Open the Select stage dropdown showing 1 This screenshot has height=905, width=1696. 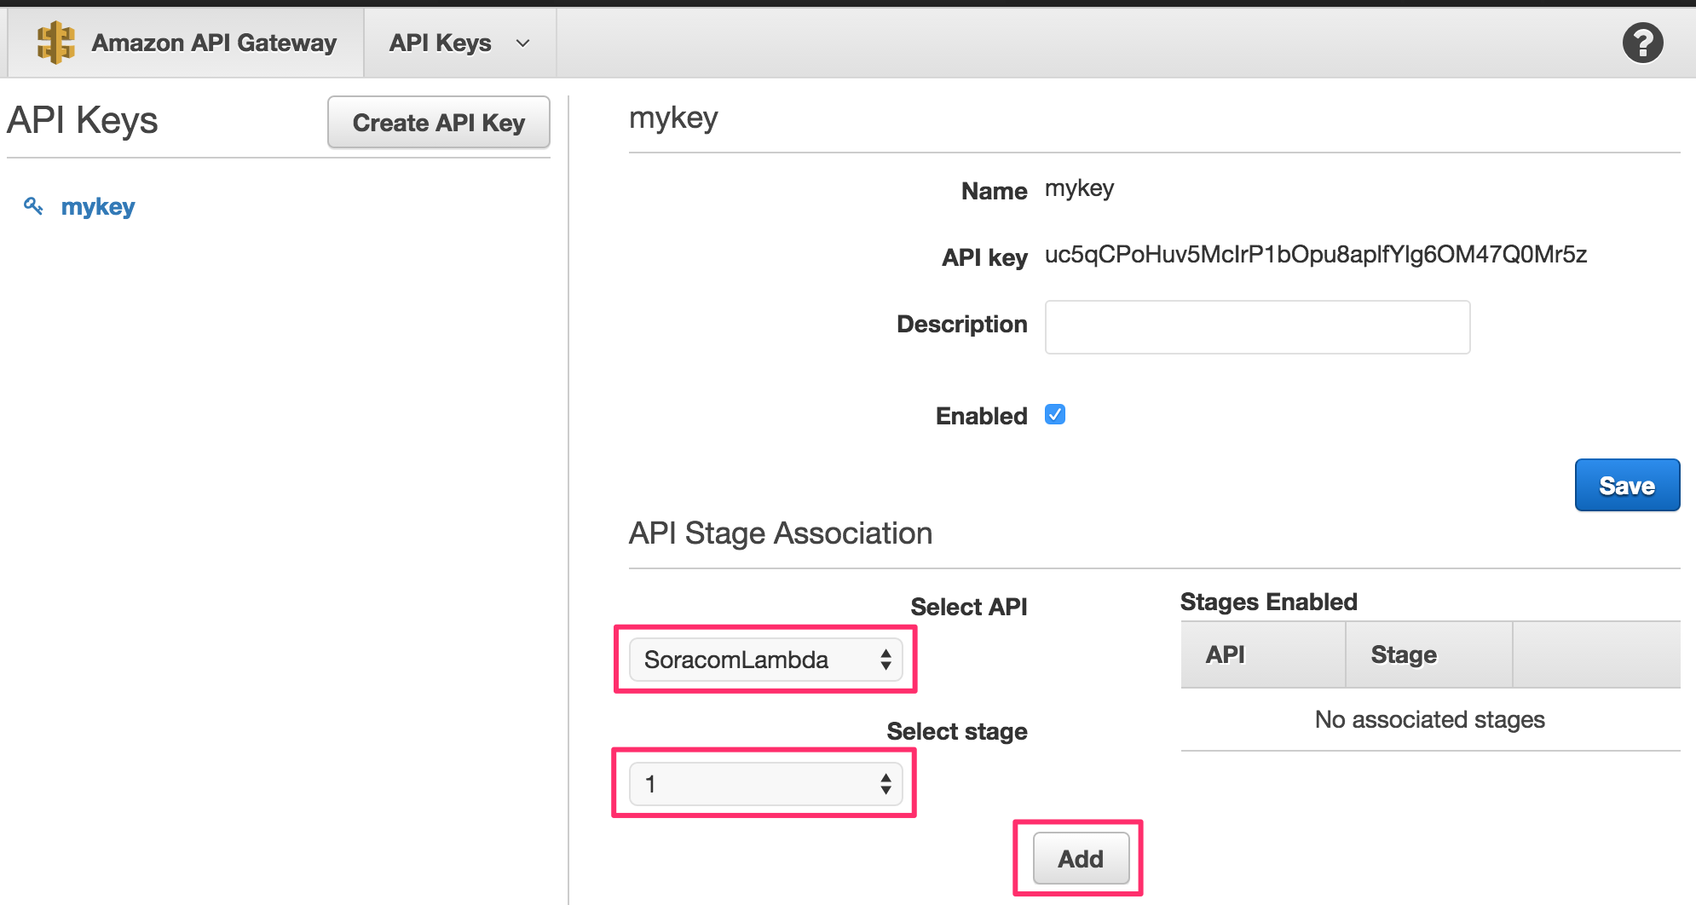pos(764,783)
